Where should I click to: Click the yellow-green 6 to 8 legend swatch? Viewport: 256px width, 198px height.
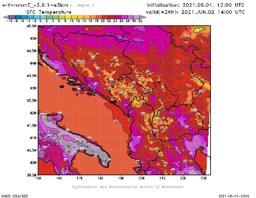(62, 17)
